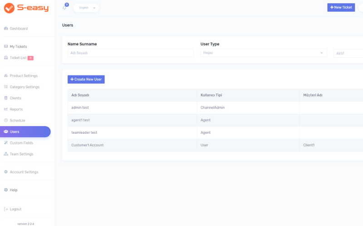Screen dimensions: 363x226
Task: Open the English language dropdown
Action: (86, 8)
